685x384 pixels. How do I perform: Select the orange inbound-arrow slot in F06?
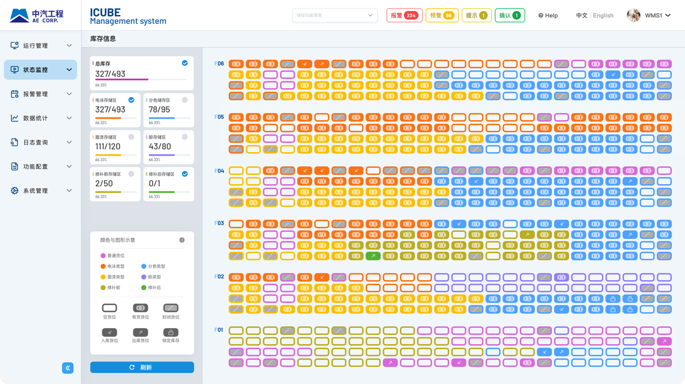[305, 64]
